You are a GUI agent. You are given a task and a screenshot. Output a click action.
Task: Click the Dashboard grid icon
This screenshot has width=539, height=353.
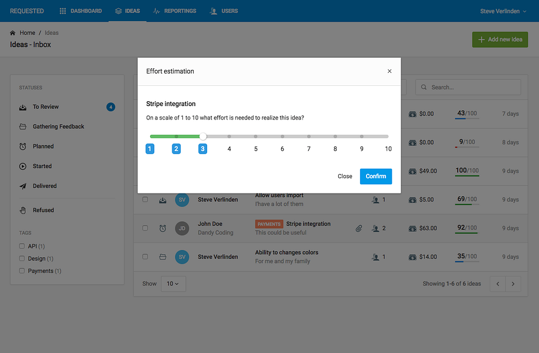[x=62, y=11]
